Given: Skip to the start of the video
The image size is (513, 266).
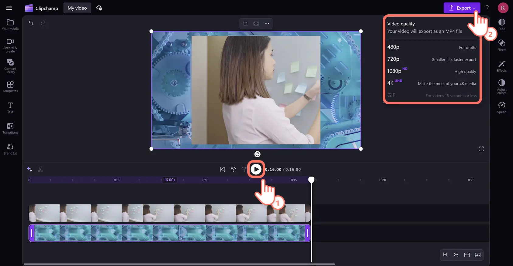Looking at the screenshot, I should pos(223,169).
